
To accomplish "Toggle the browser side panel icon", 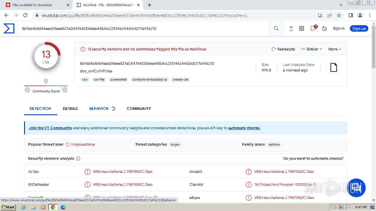I will click(x=350, y=15).
